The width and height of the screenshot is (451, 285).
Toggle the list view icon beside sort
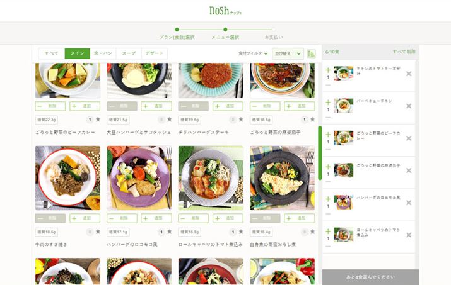pos(311,53)
